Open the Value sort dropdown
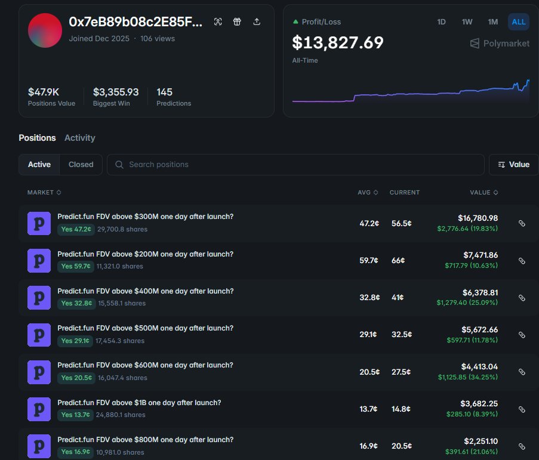The height and width of the screenshot is (460, 539). [514, 165]
